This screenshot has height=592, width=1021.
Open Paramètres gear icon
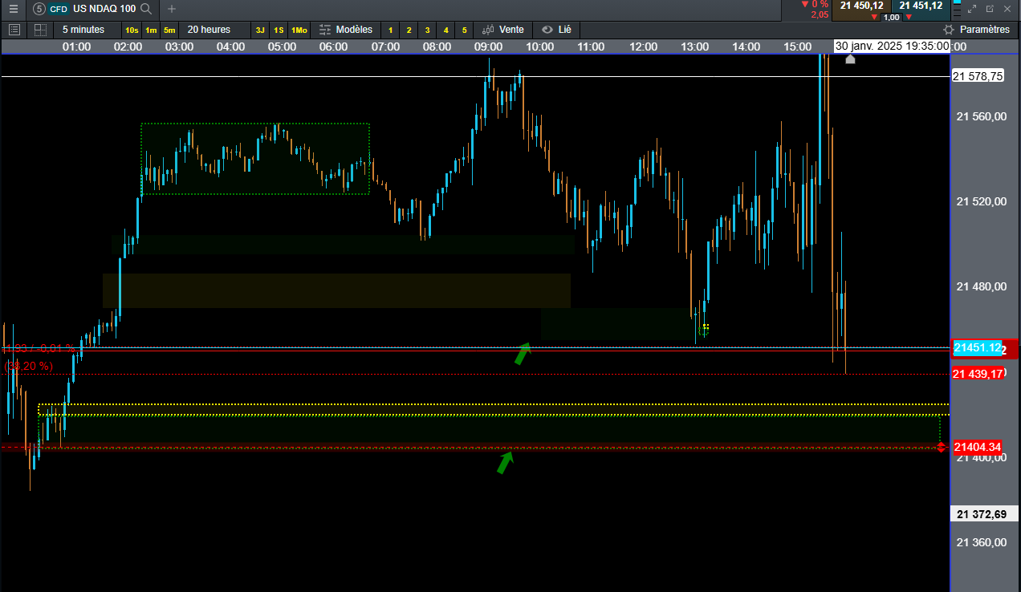pos(950,30)
